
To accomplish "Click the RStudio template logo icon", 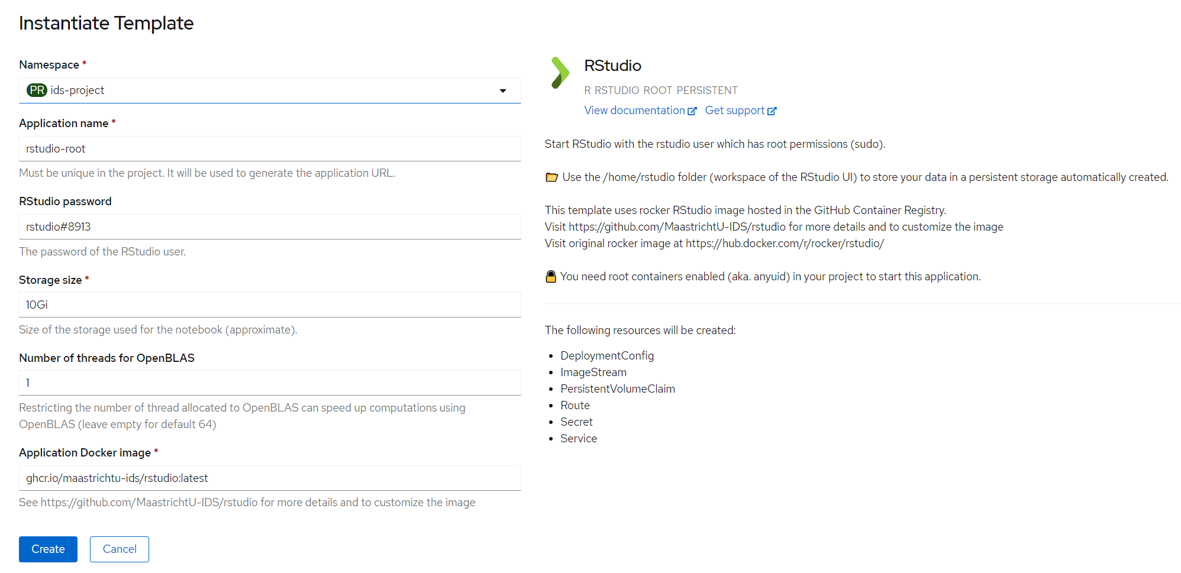I will pos(560,73).
